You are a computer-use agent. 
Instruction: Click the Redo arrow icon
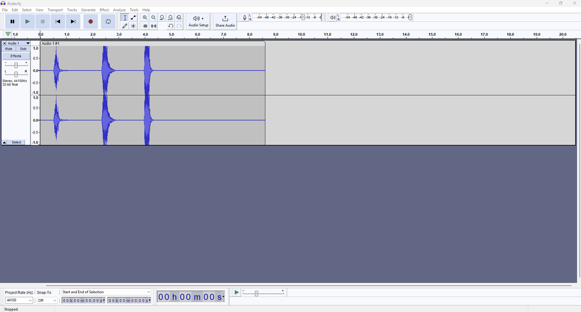179,26
